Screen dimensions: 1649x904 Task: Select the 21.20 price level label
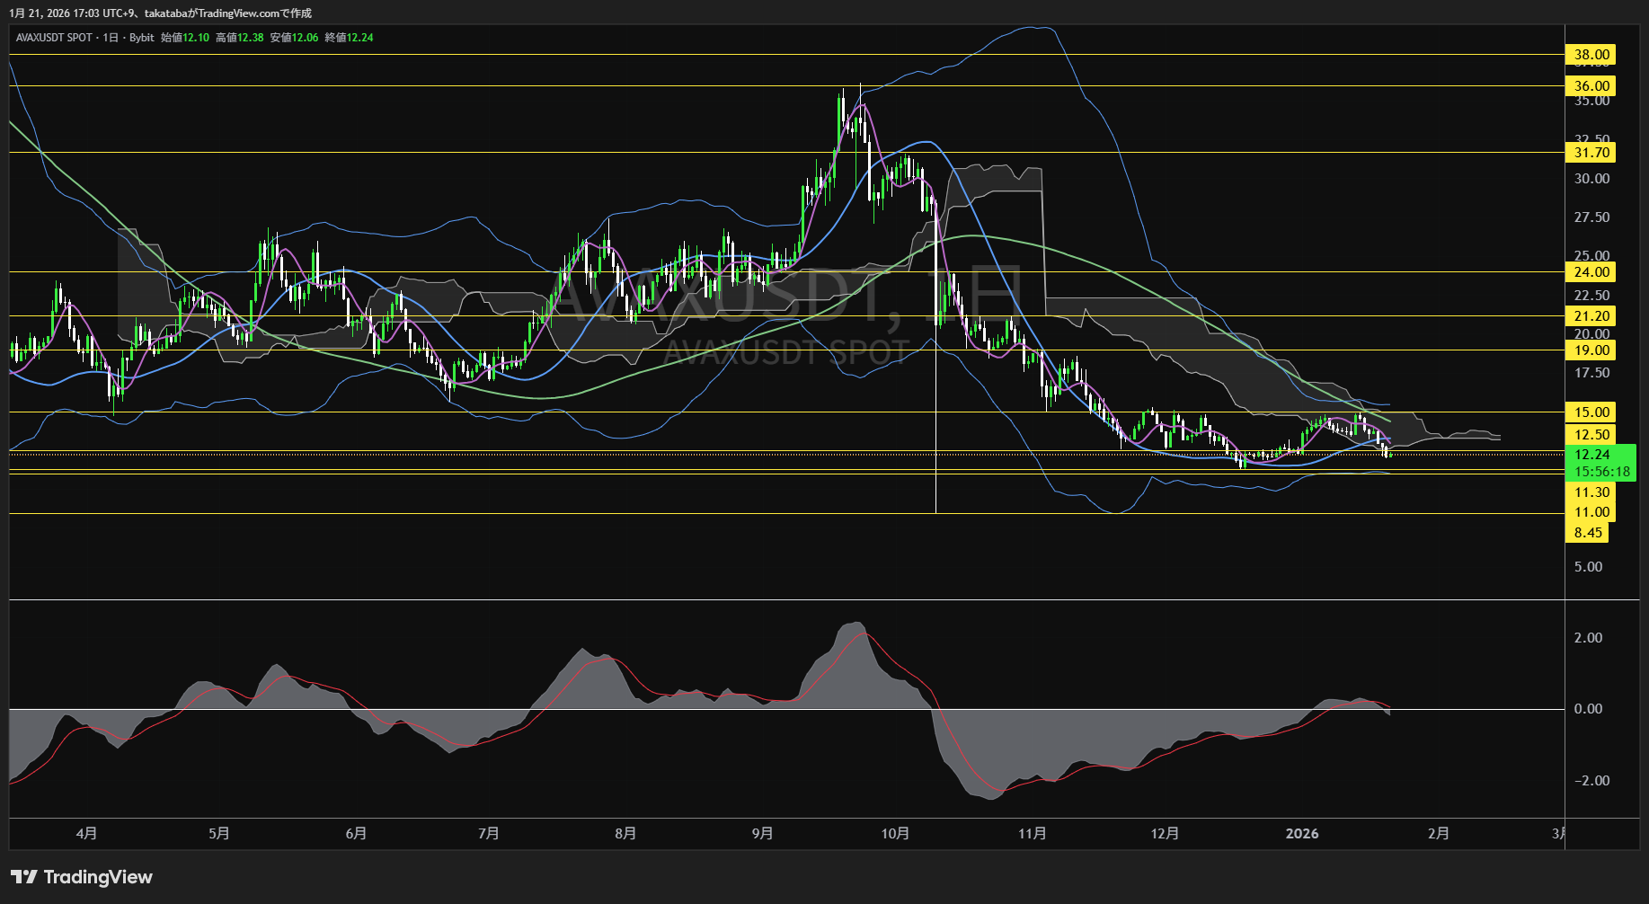[1591, 316]
